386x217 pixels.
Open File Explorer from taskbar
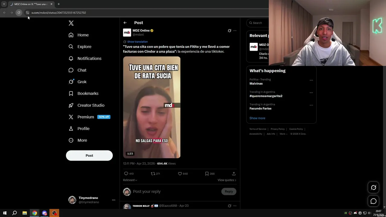click(25, 213)
